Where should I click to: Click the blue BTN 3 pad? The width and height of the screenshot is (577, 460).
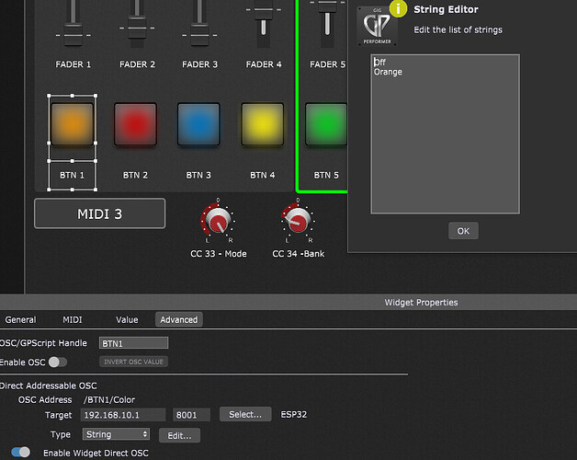click(x=198, y=124)
